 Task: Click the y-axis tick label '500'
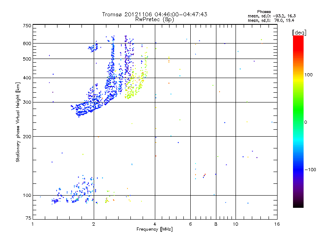point(27,59)
